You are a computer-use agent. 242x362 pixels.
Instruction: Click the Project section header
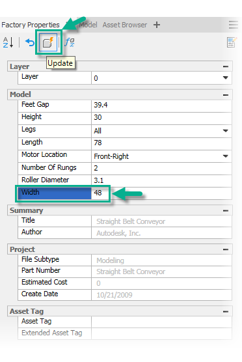120,249
